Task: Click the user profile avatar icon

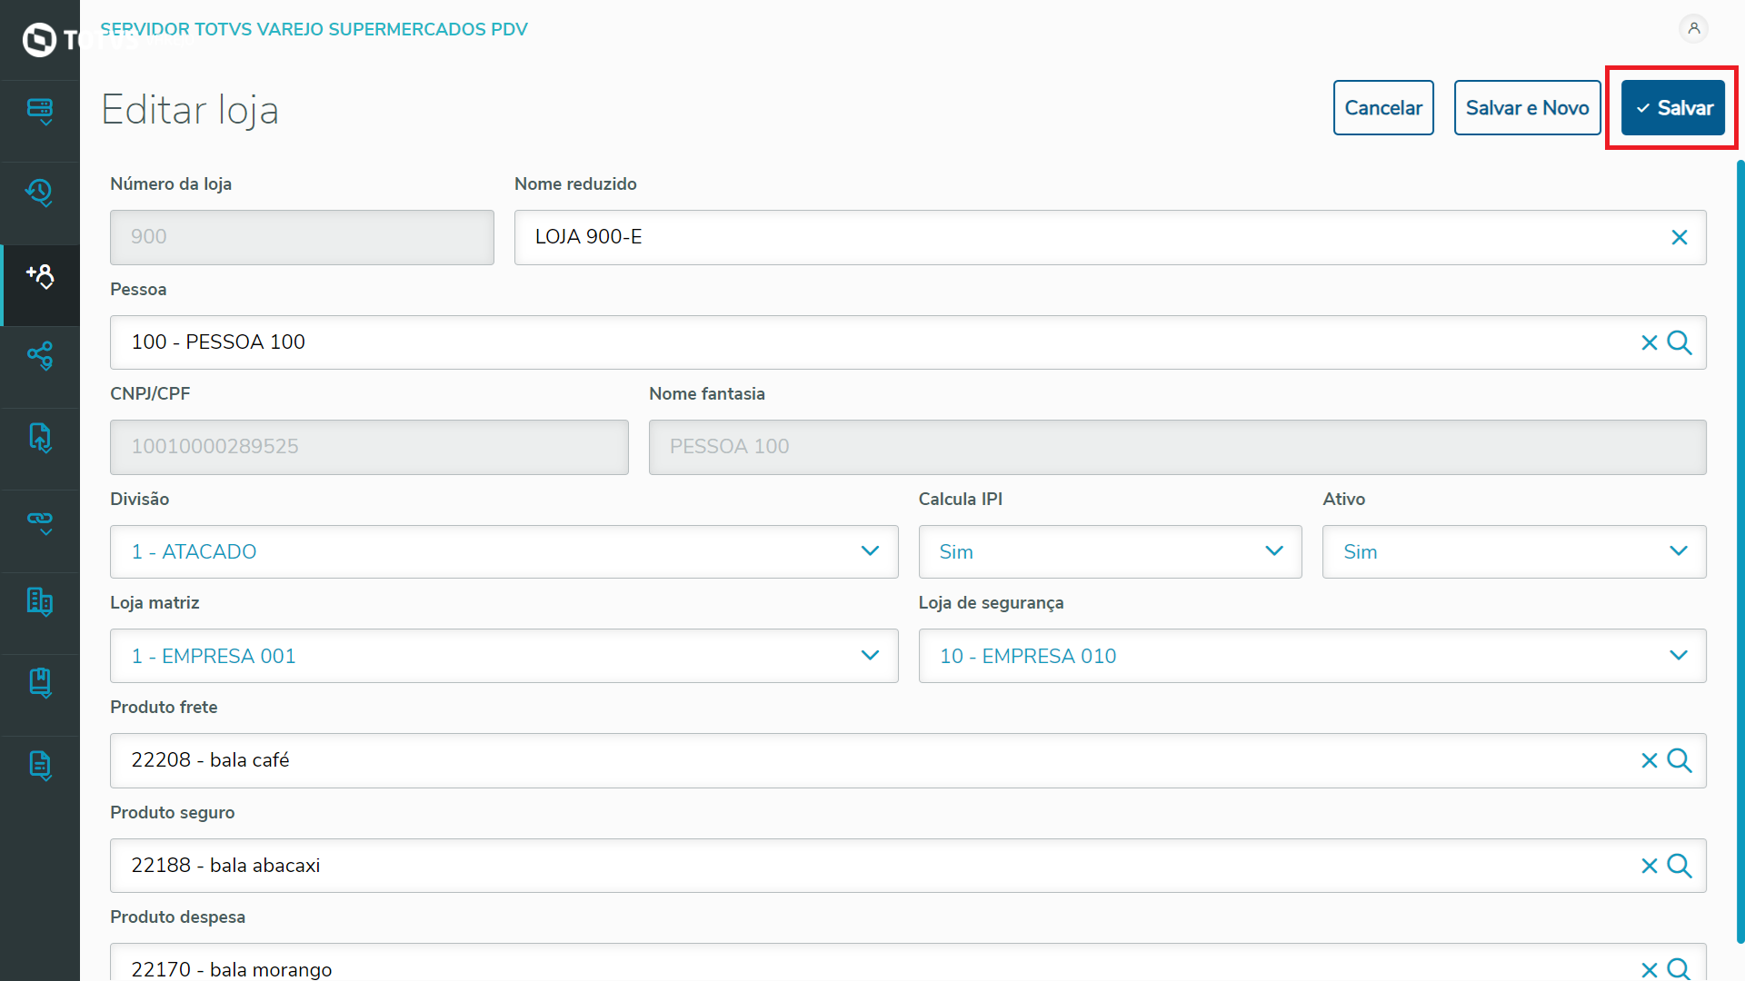Action: (x=1693, y=29)
